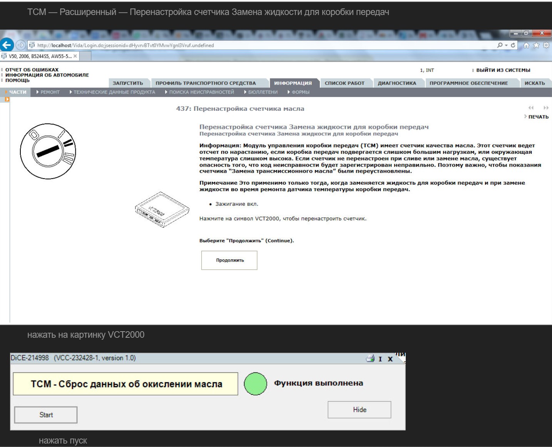Screen dimensions: 552x447
Task: Click the Hide button
Action: pyautogui.click(x=359, y=410)
